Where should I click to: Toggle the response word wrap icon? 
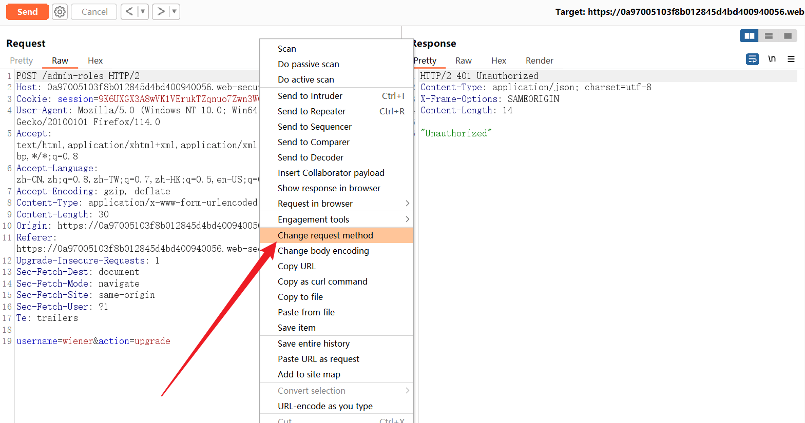tap(752, 59)
